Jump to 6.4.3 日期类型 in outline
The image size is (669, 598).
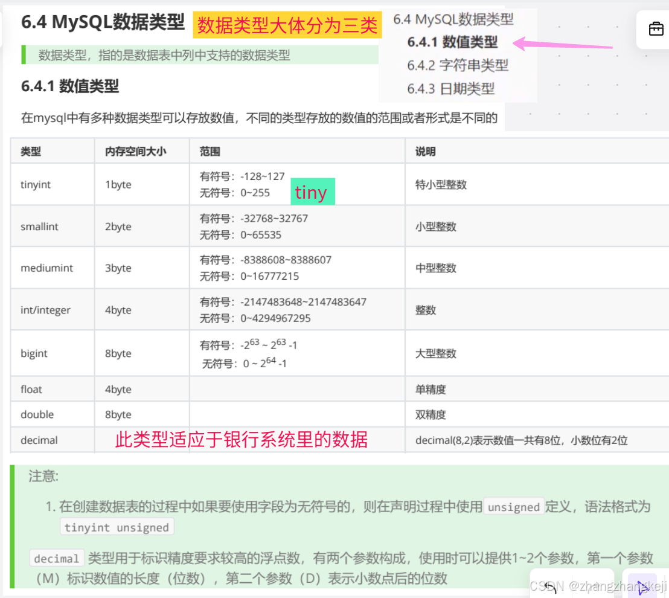[x=450, y=89]
